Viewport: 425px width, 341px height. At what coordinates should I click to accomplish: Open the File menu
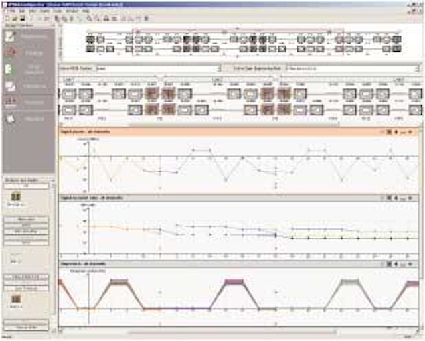point(12,11)
